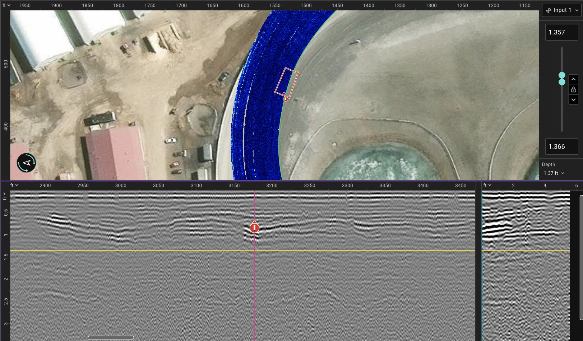Viewport: 583px width, 341px height.
Task: Click the upper teal depth slider handle
Action: 562,75
